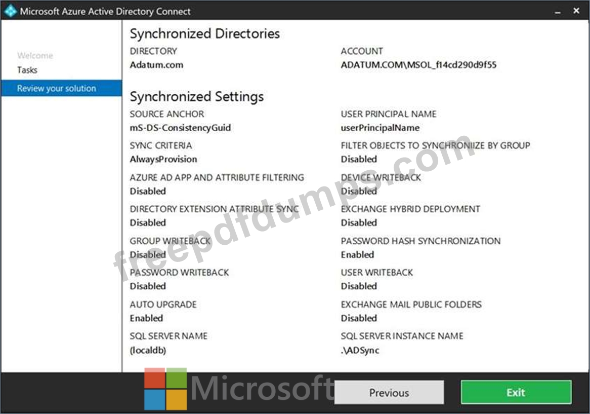590x414 pixels.
Task: Click the FILTER OBJECTS TO SYNCHRONIIZE BY GROUP label
Action: (435, 146)
